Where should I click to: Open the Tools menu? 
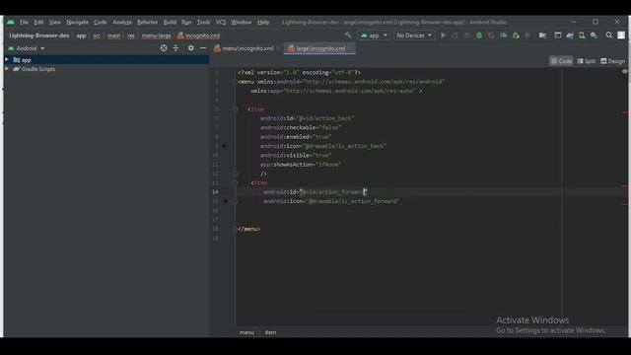pos(204,22)
